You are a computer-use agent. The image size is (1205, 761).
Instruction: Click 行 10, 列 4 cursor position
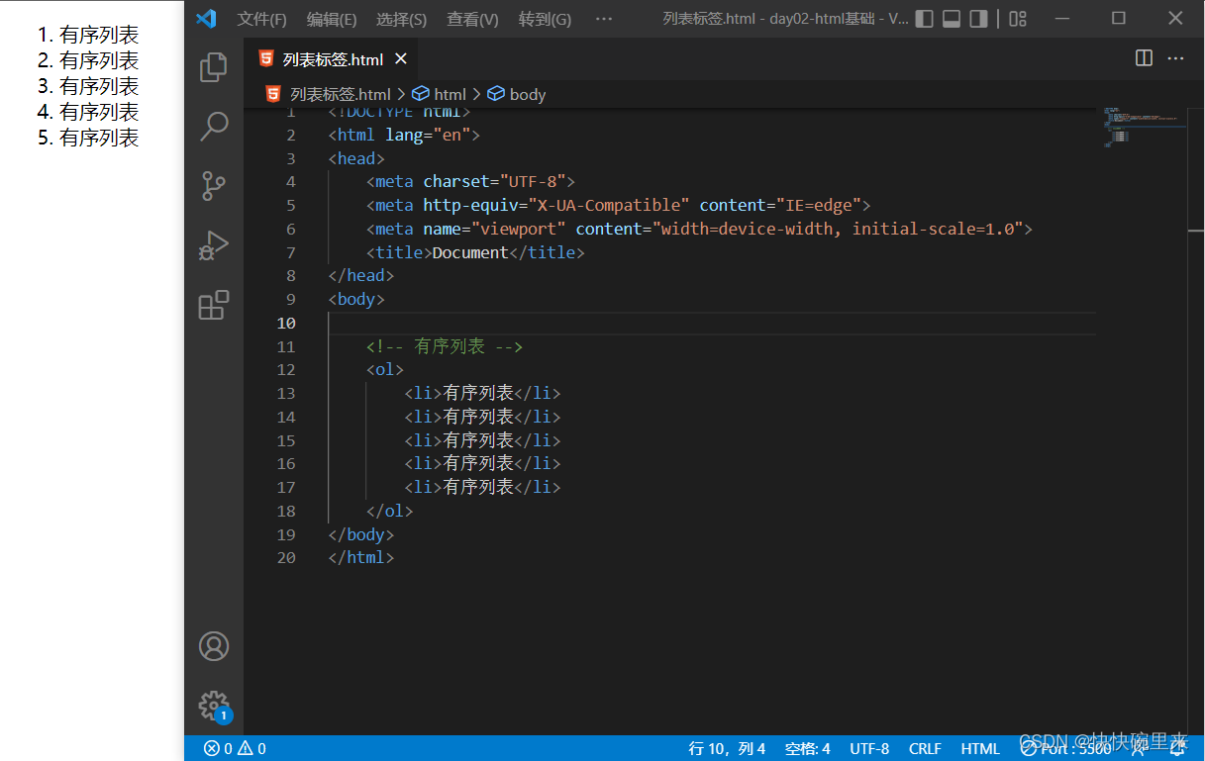coord(727,748)
